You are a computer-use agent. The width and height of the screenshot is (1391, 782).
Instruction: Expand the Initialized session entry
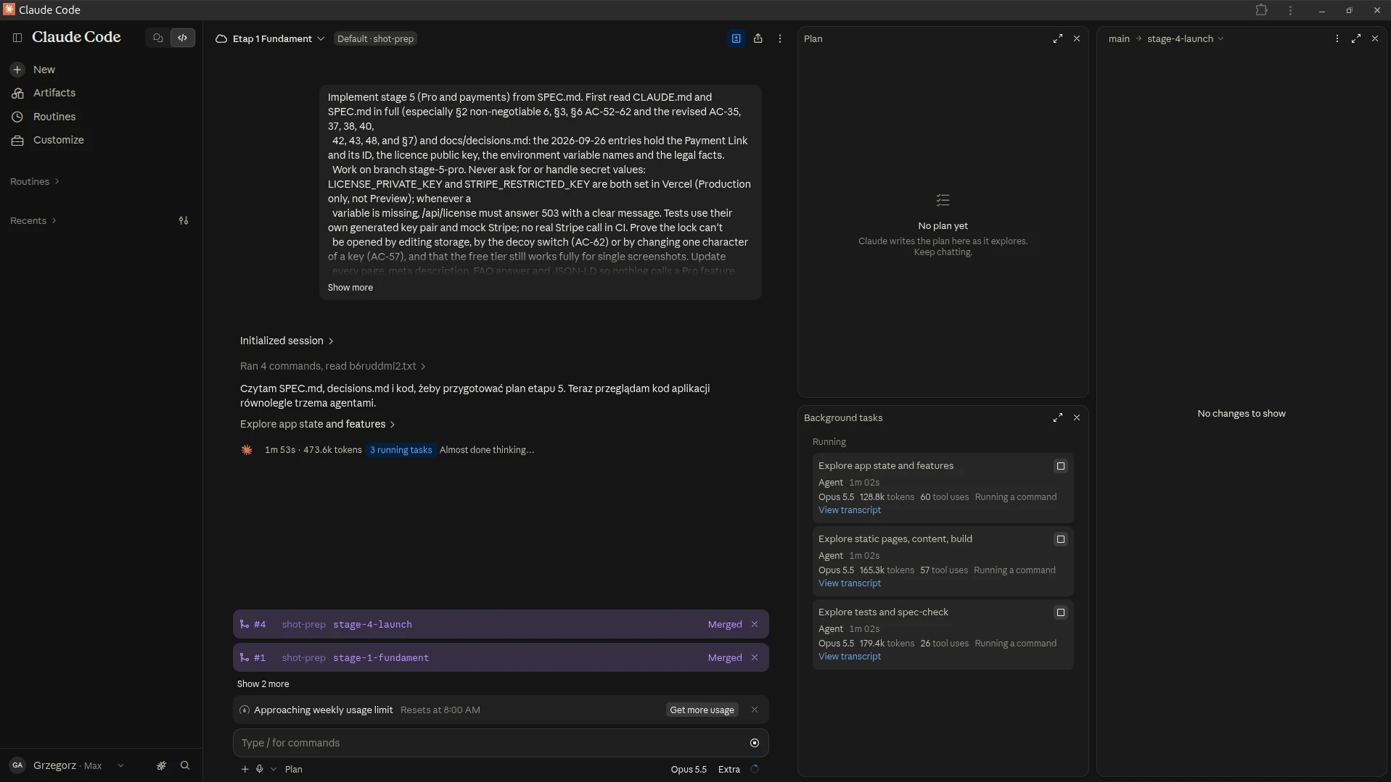pos(287,341)
